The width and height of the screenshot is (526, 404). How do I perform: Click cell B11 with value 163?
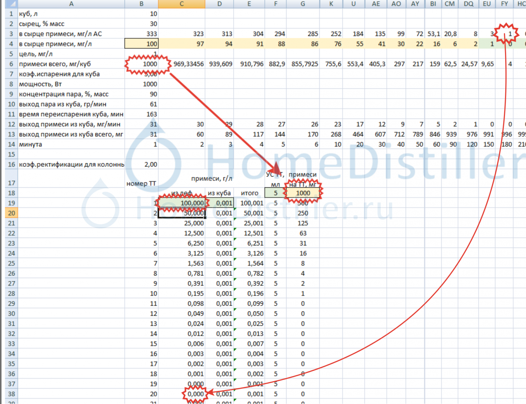point(141,114)
